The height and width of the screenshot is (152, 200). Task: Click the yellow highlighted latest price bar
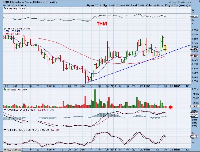(x=166, y=48)
